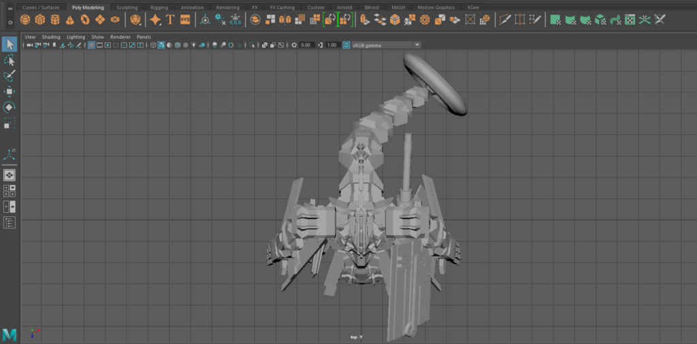Switch to single perspective panel layout

point(10,175)
